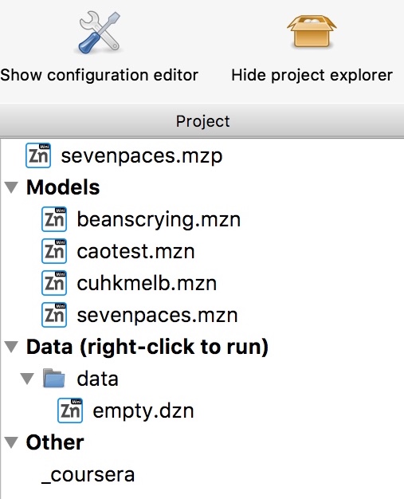
Task: Click the Zn icon next to cuhkmelb.mzn
Action: point(54,283)
